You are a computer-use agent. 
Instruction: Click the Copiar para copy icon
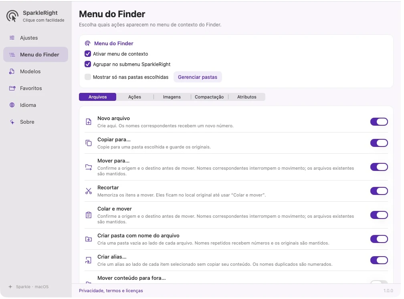[x=88, y=143]
